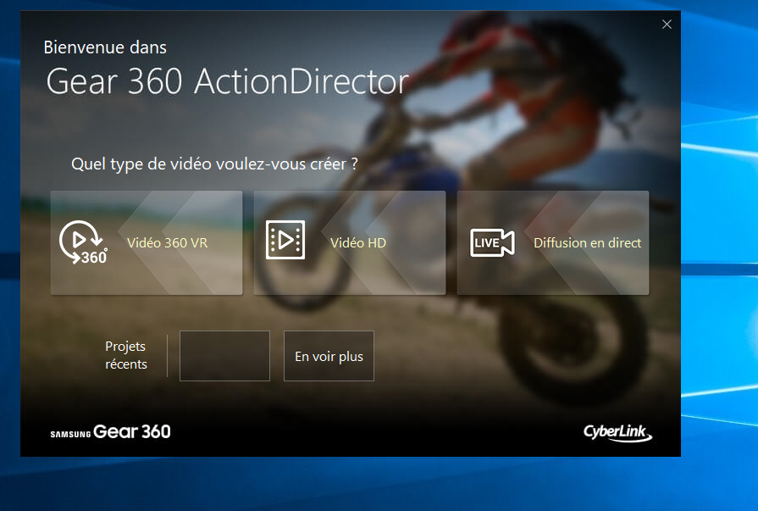Image resolution: width=758 pixels, height=511 pixels.
Task: Open the empty recent project thumbnail
Action: coord(224,356)
